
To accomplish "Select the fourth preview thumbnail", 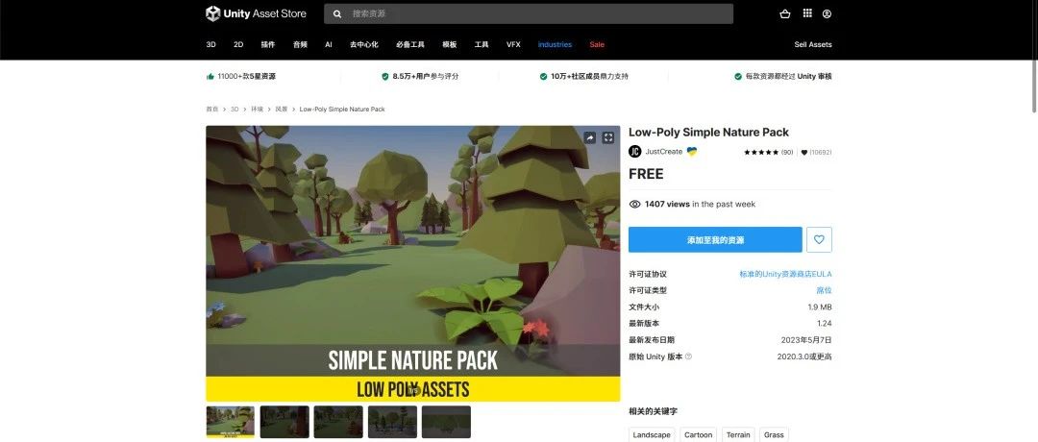I will click(392, 422).
